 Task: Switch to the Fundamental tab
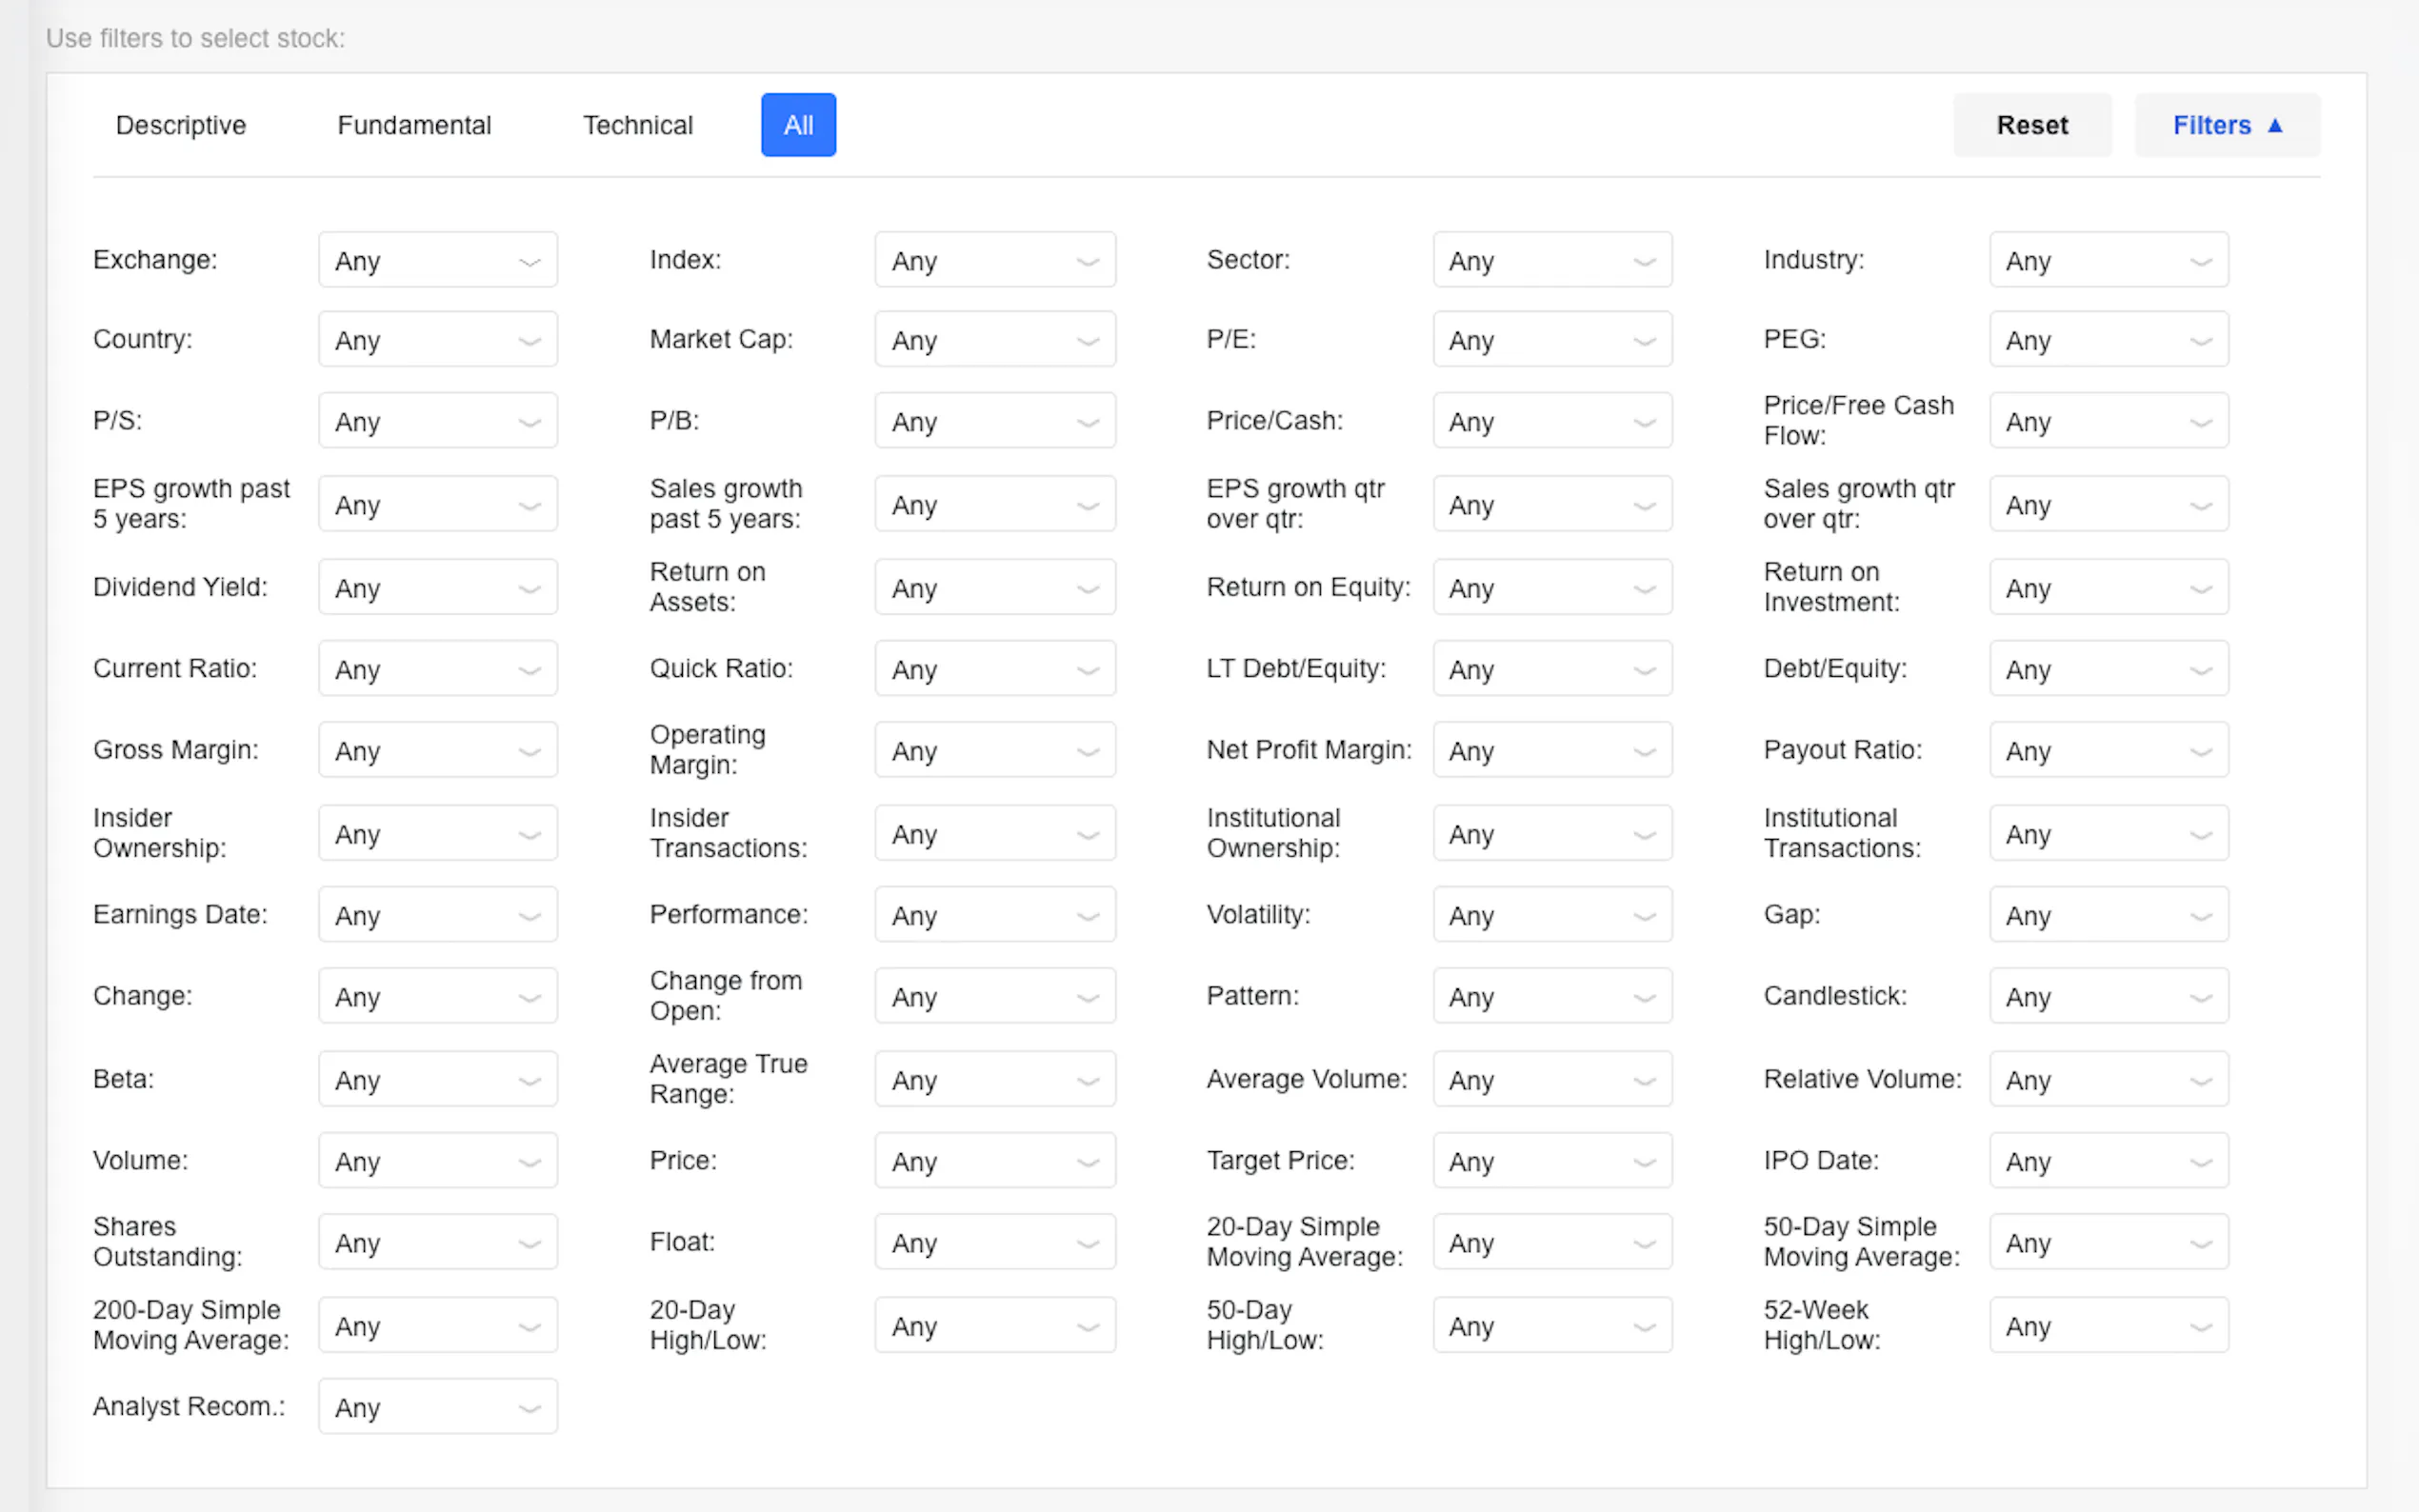[414, 125]
